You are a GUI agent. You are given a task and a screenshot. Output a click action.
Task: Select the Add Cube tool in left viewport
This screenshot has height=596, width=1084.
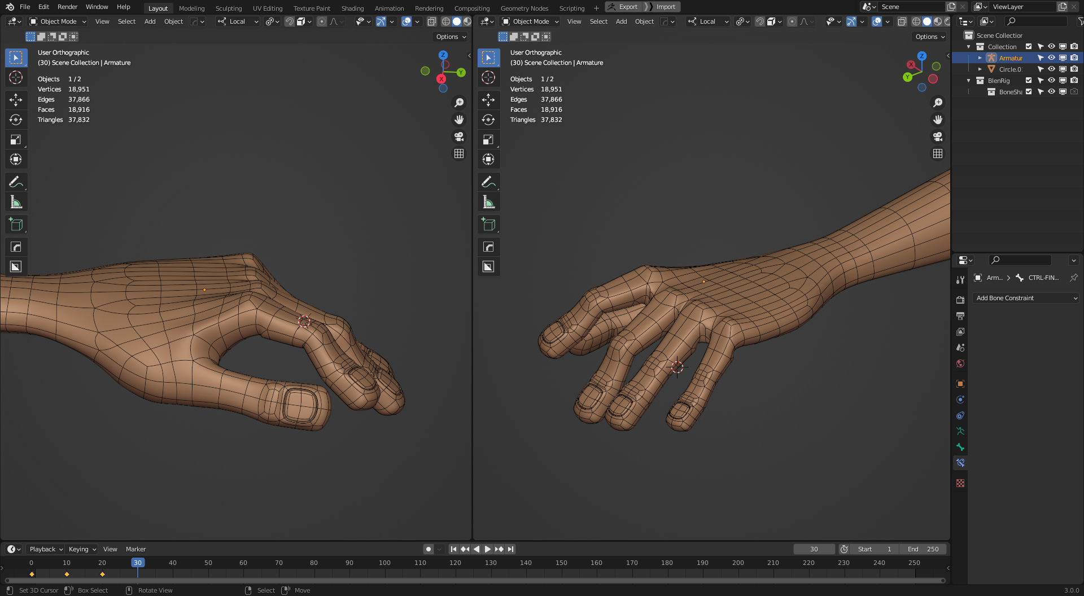(x=16, y=224)
